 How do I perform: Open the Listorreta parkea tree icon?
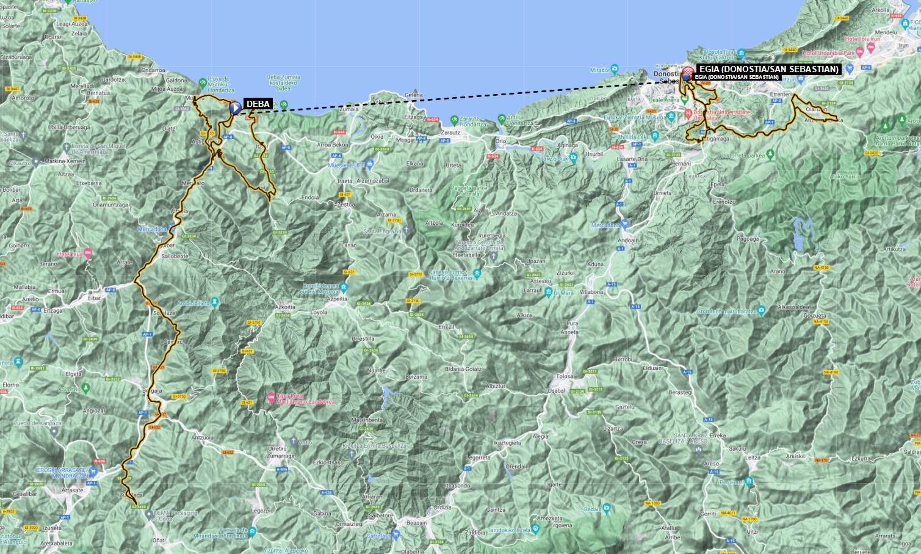(770, 155)
